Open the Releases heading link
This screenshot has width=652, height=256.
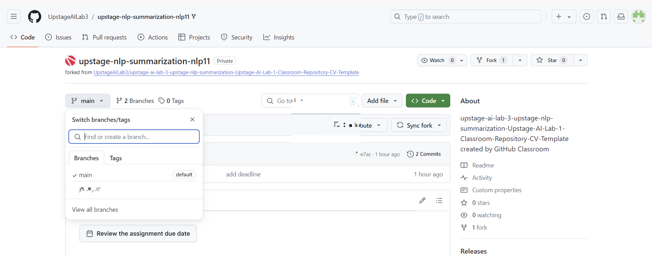pyautogui.click(x=474, y=251)
